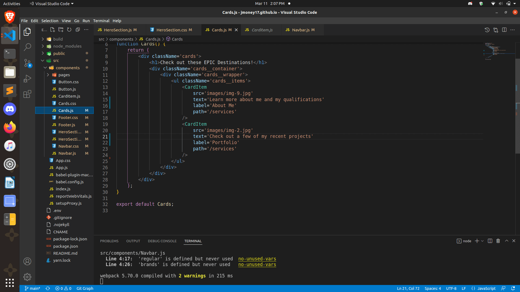Switch to the Navbar.js editor tab
Viewport: 520px width, 292px height.
[x=300, y=30]
